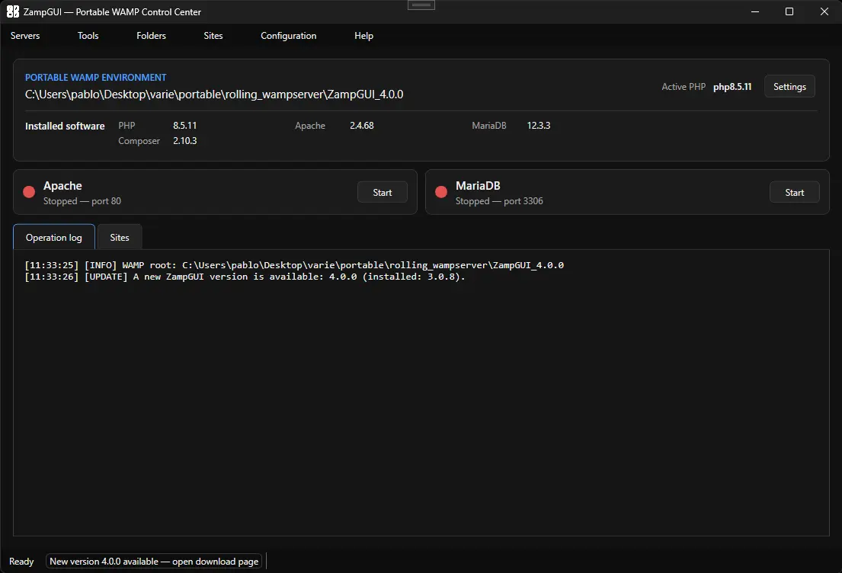
Task: Click the Apache card title
Action: [62, 186]
